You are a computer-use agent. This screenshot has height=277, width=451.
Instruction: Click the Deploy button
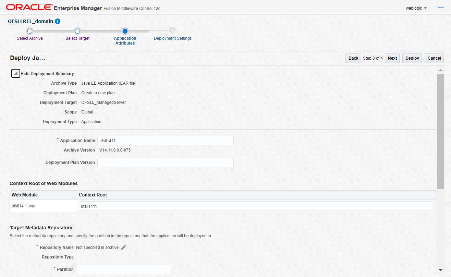coord(412,58)
